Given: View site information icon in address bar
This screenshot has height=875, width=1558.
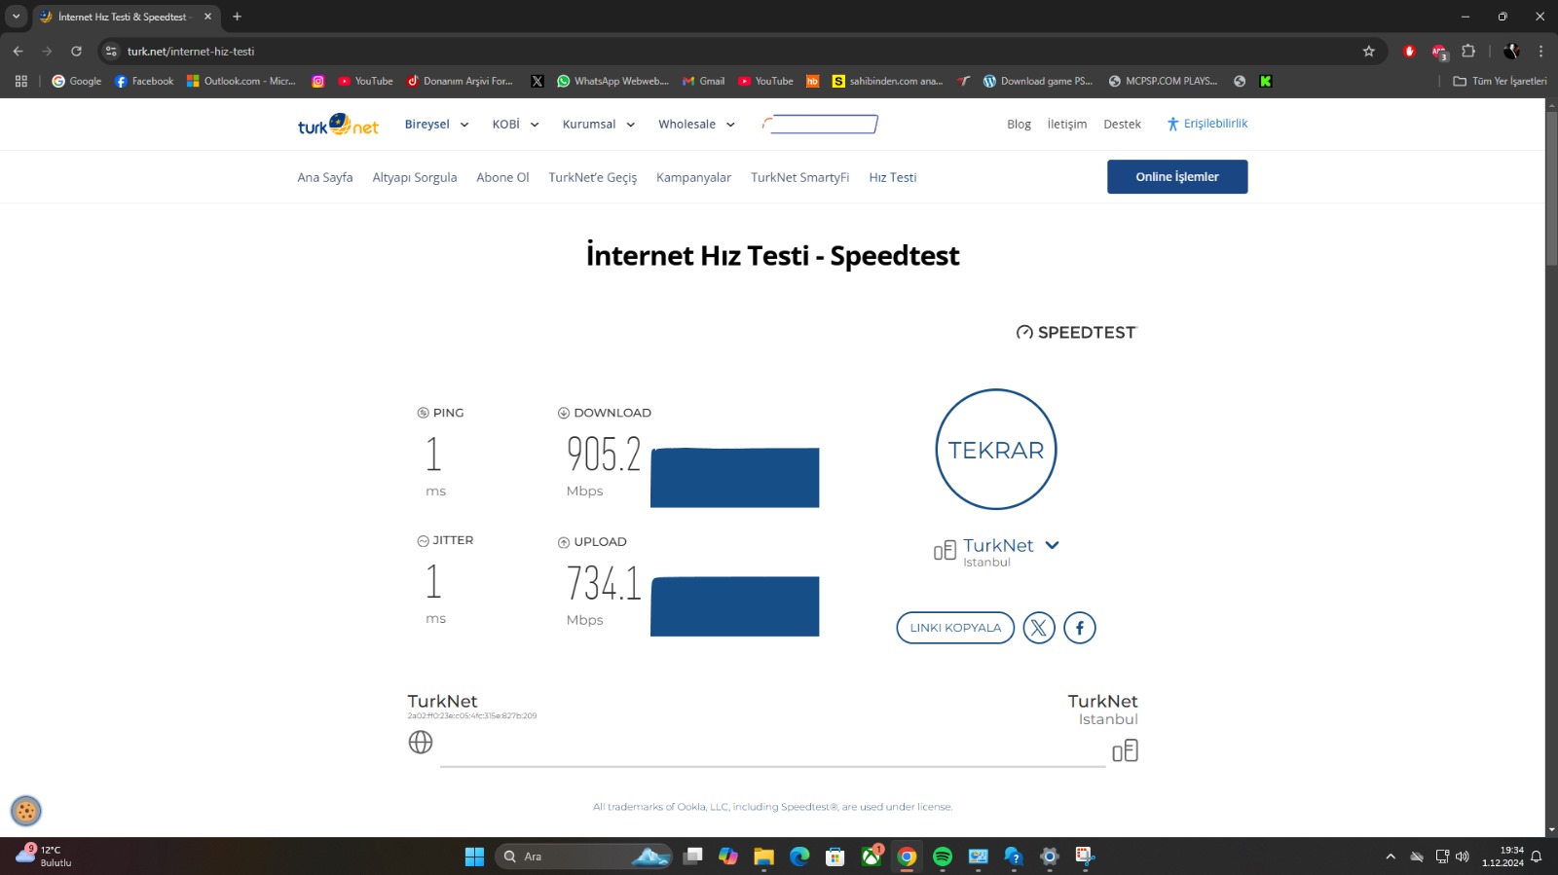Looking at the screenshot, I should (111, 52).
